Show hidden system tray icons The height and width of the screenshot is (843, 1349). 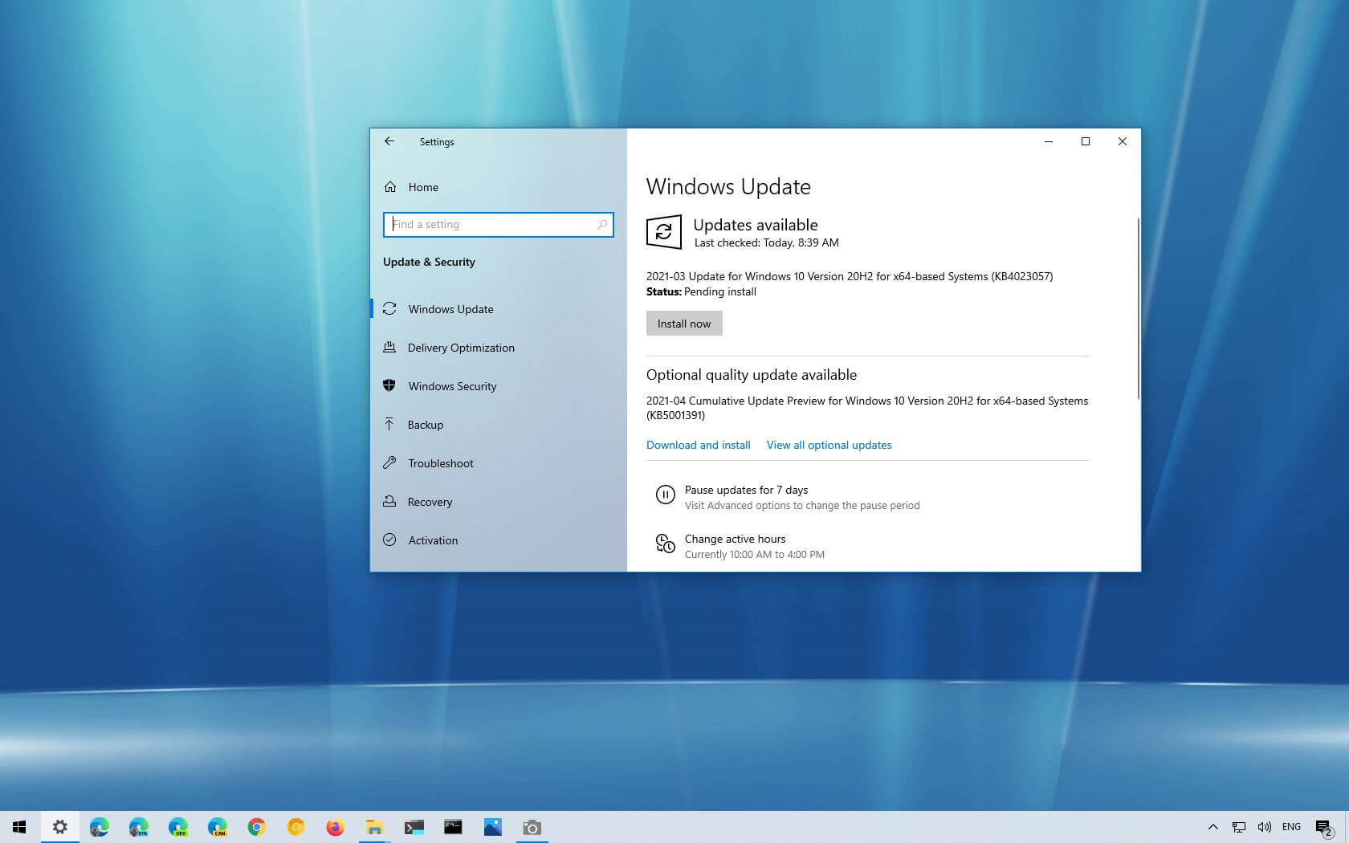[1213, 827]
